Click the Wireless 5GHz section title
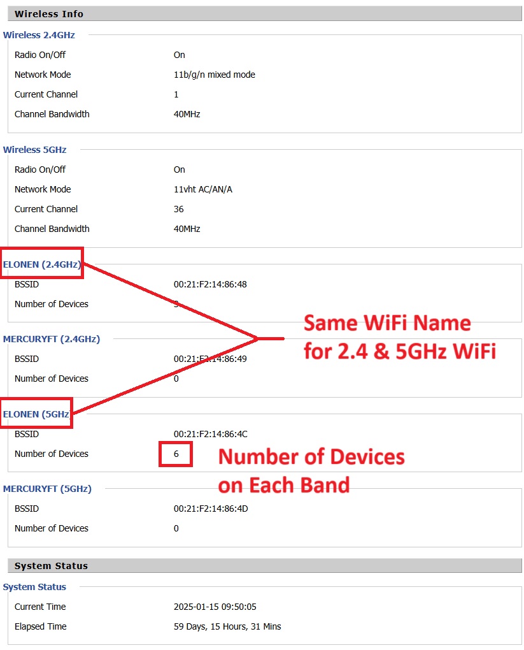The height and width of the screenshot is (650, 524). pos(35,150)
